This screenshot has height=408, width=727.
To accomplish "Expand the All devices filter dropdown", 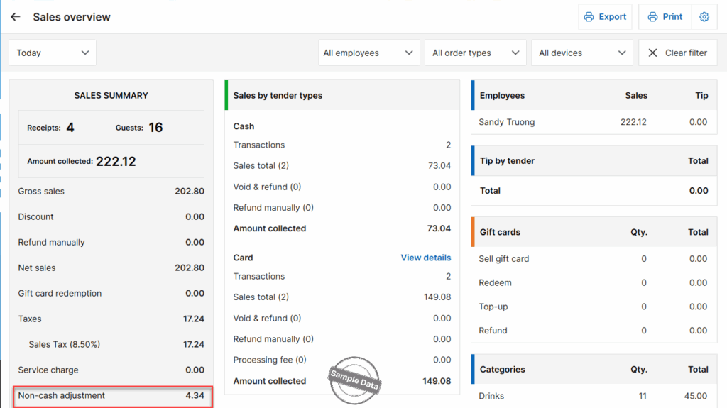I will click(581, 53).
